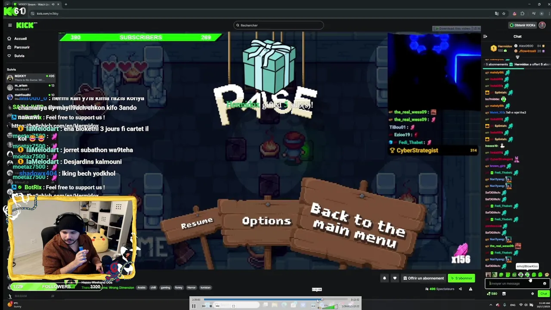Click the Horror tag
The height and width of the screenshot is (310, 551).
click(x=191, y=288)
